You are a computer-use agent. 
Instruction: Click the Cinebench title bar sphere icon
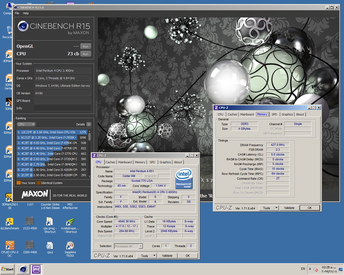click(x=16, y=8)
